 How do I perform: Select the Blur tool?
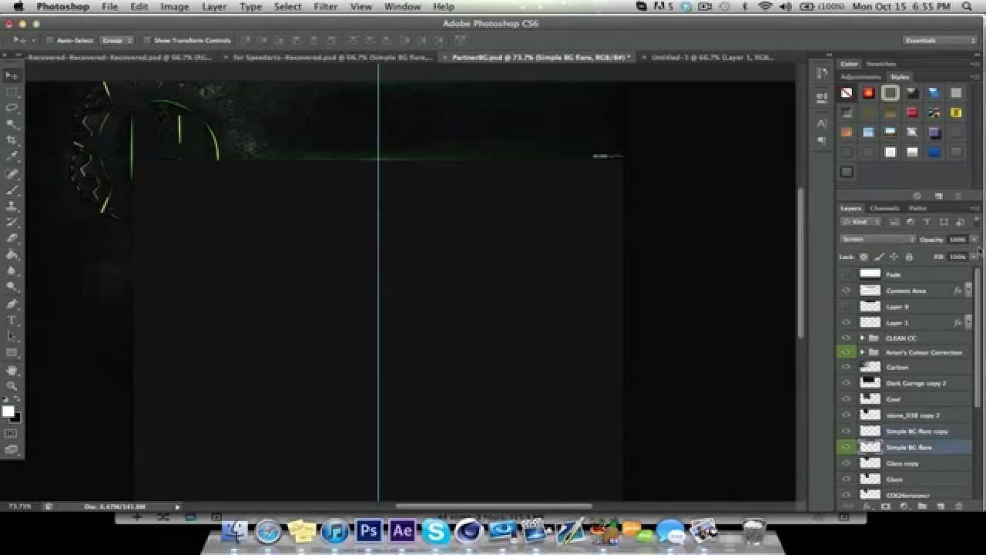pyautogui.click(x=12, y=271)
